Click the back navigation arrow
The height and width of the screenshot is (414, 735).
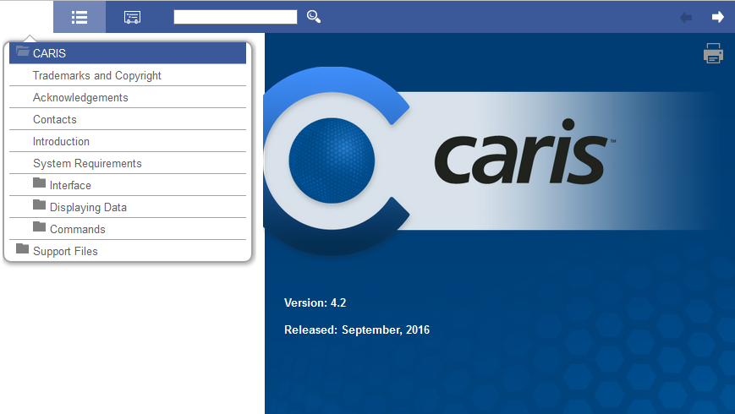tap(686, 17)
